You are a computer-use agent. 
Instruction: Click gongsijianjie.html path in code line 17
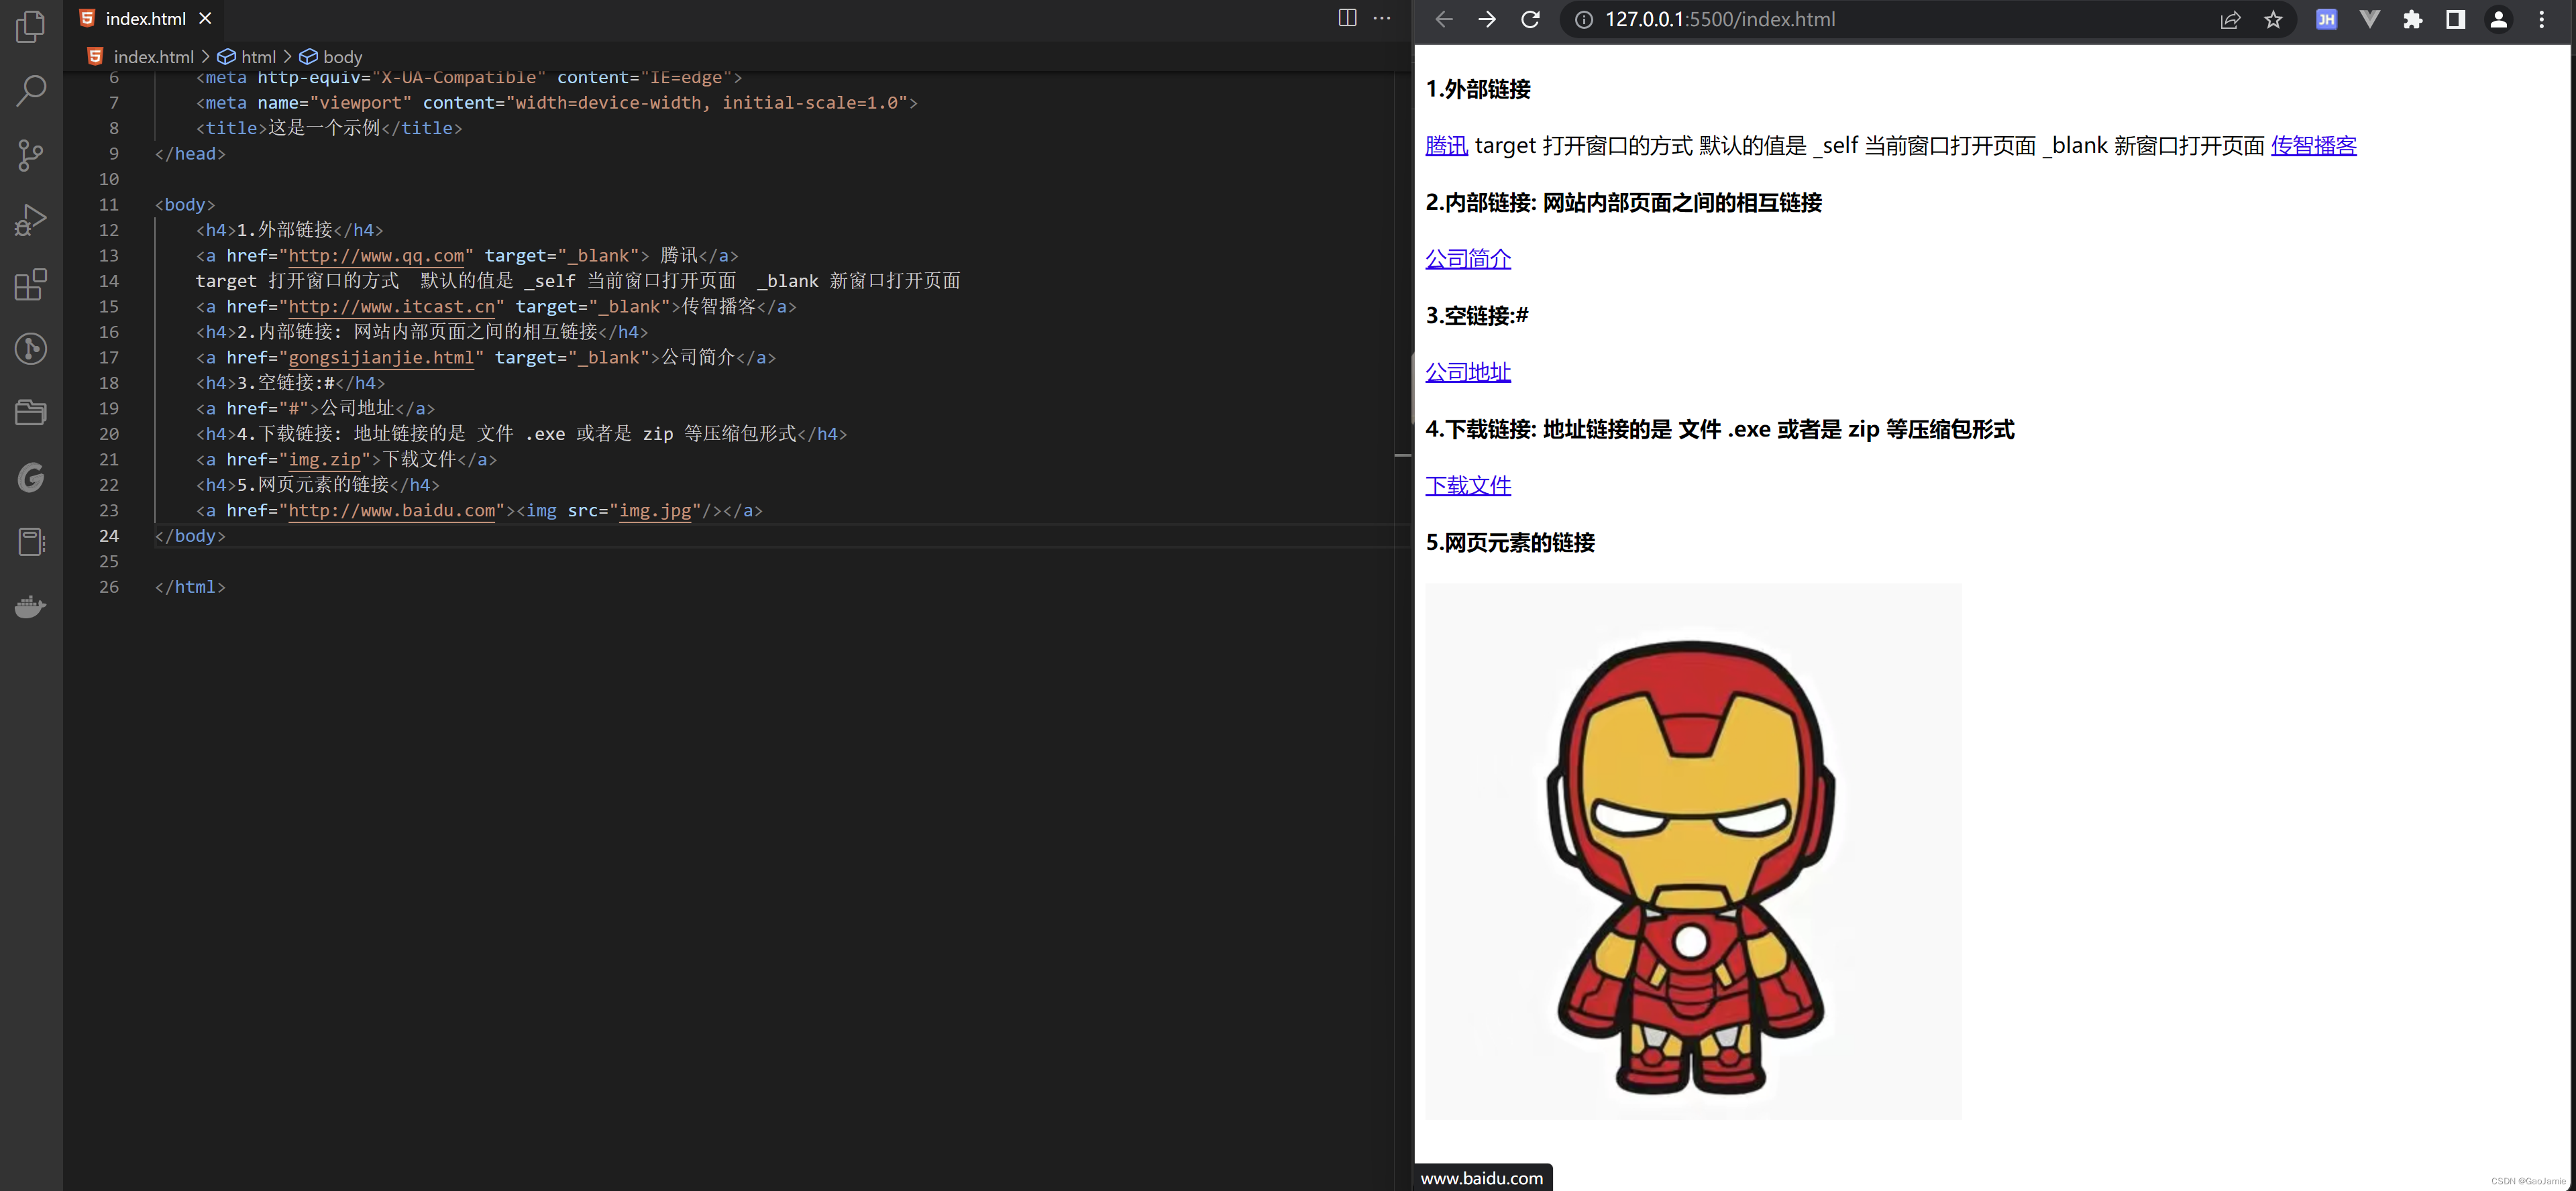pos(381,358)
